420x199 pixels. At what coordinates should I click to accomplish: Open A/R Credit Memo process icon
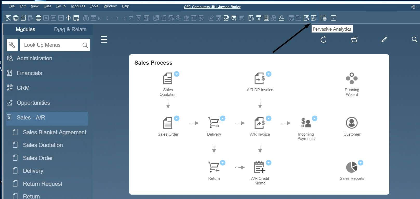(x=259, y=167)
